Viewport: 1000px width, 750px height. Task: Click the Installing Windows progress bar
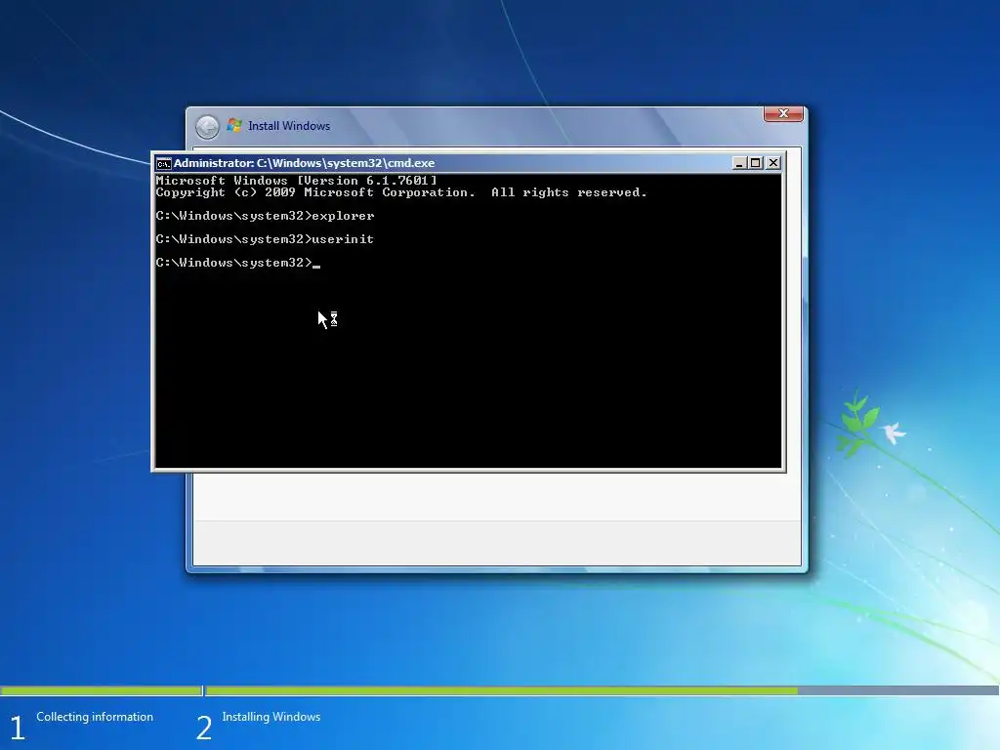tap(603, 690)
